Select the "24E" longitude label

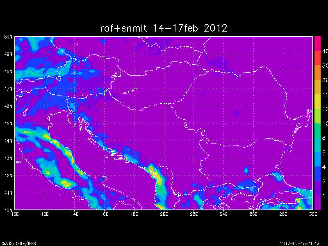tap(223, 214)
